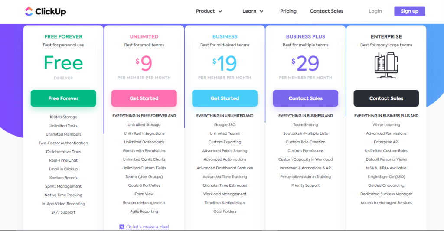This screenshot has height=231, width=444.
Task: Open the 'Or let's make a deal' link
Action: 147,227
